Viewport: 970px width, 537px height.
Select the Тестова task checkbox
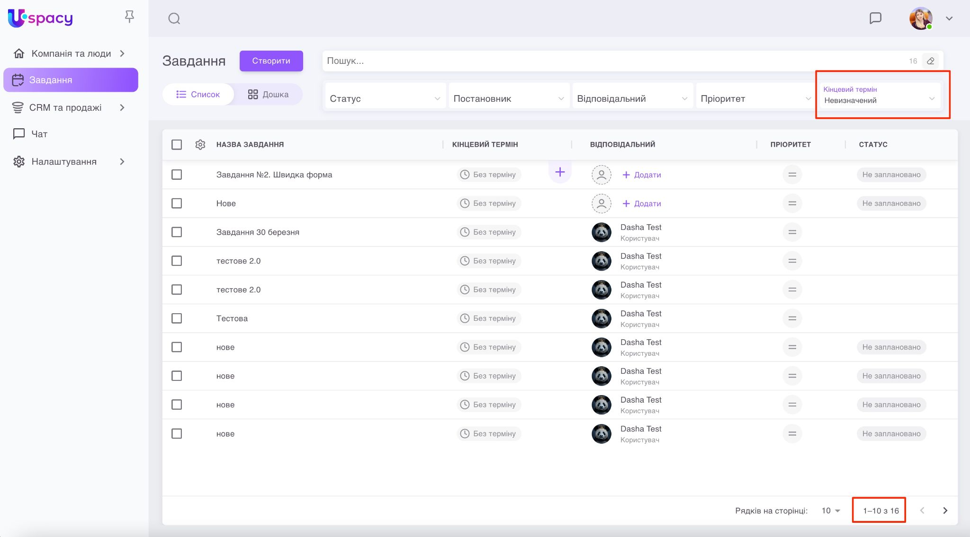[177, 318]
